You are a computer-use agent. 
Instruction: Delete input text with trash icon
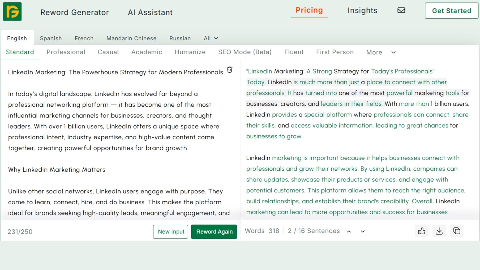pos(229,70)
